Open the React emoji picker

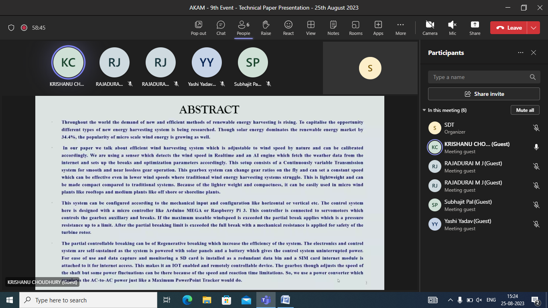tap(288, 28)
